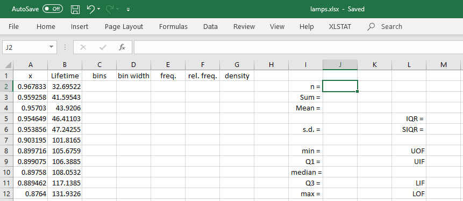Go to the Page Layout tab

(x=124, y=27)
